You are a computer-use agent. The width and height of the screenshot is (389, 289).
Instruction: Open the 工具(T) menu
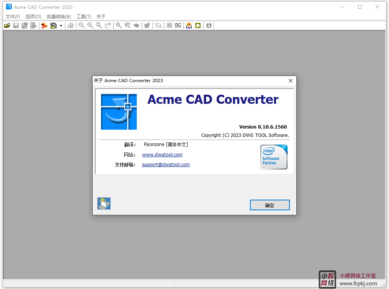(x=84, y=17)
